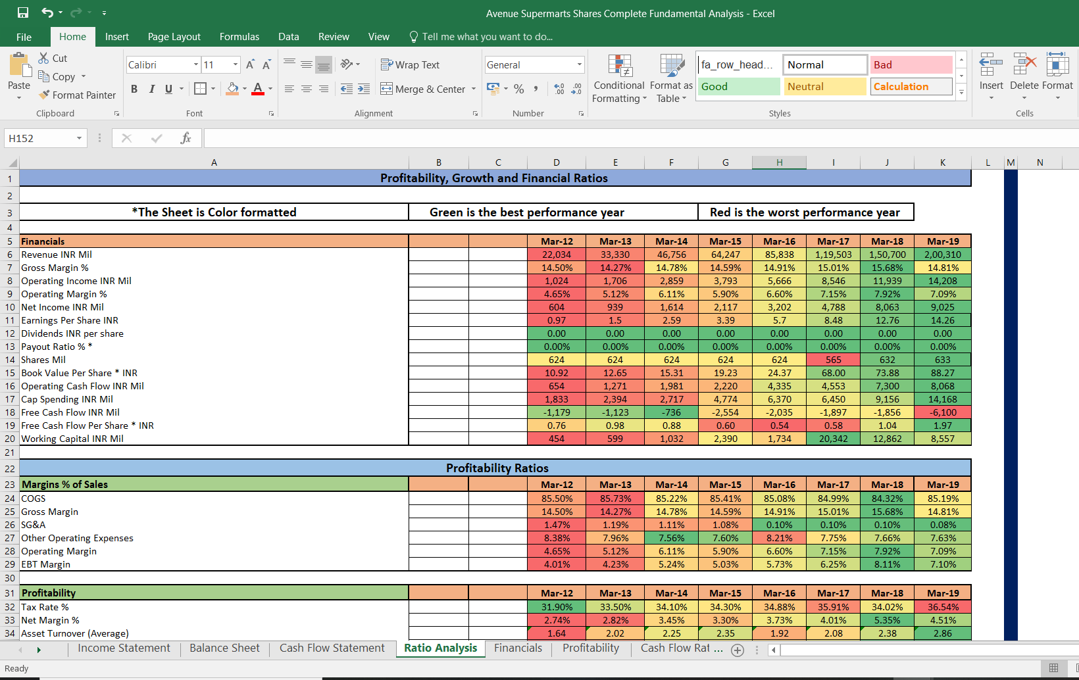This screenshot has width=1079, height=680.
Task: Switch to the Cash Flow Statement sheet
Action: (x=332, y=648)
